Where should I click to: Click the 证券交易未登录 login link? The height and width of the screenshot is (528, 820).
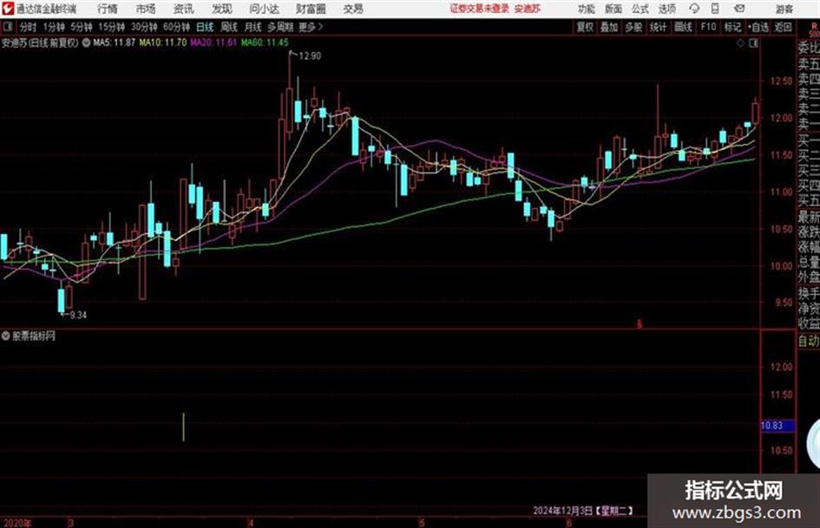(x=480, y=9)
